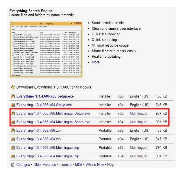Download portable Everything-1.3.4.686.x64.zip
The image size is (183, 175).
click(38, 139)
